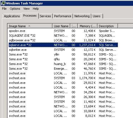This screenshot has width=133, height=118.
Task: Click the 47,068 K memory value
Action: [x=90, y=64]
